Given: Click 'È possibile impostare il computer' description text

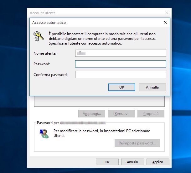Looking at the screenshot, I should click(102, 39).
